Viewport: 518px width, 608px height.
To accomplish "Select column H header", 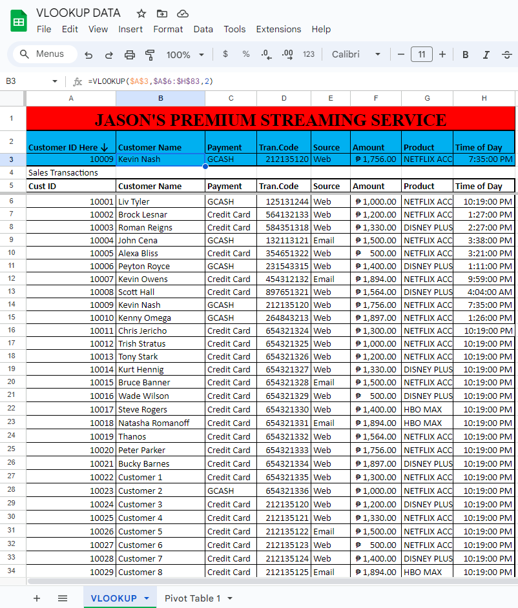I will point(484,99).
